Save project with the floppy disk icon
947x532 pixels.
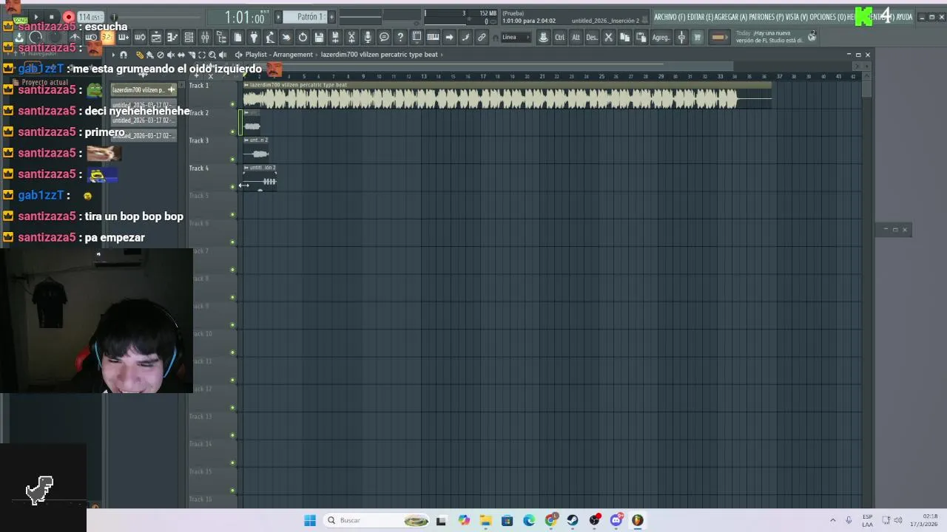pos(319,37)
